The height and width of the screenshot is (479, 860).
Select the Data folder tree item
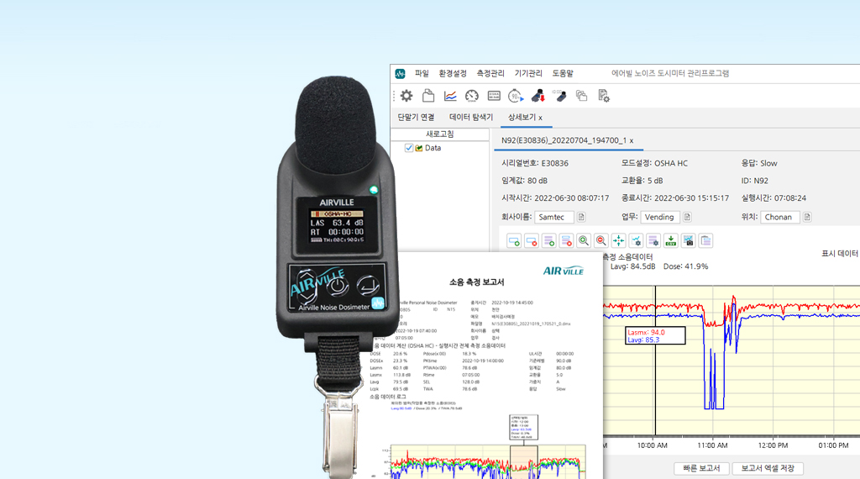pyautogui.click(x=427, y=148)
